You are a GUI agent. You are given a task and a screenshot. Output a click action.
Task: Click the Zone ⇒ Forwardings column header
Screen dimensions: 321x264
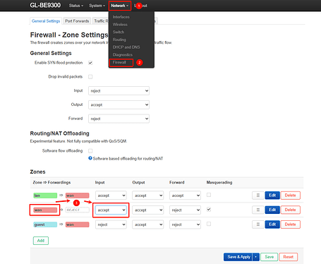(x=52, y=182)
